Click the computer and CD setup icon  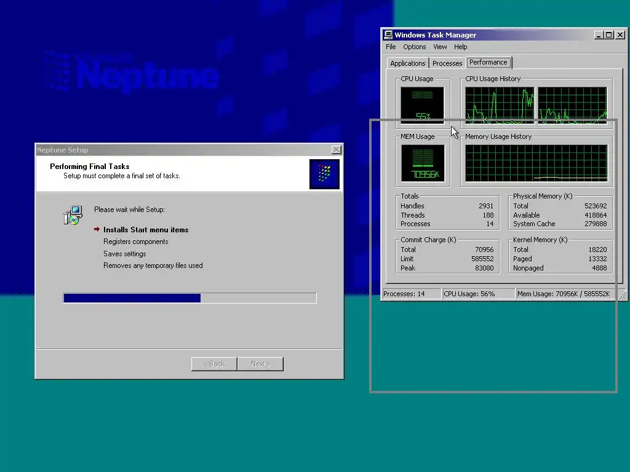pos(73,215)
